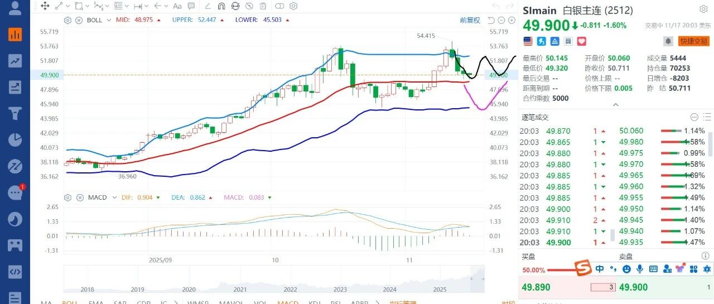The image size is (714, 304).
Task: Select the VOL indicator tab
Action: point(260,302)
